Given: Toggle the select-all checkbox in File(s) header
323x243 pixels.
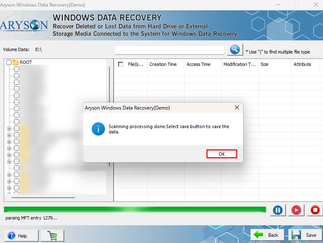Looking at the screenshot, I should pos(121,64).
